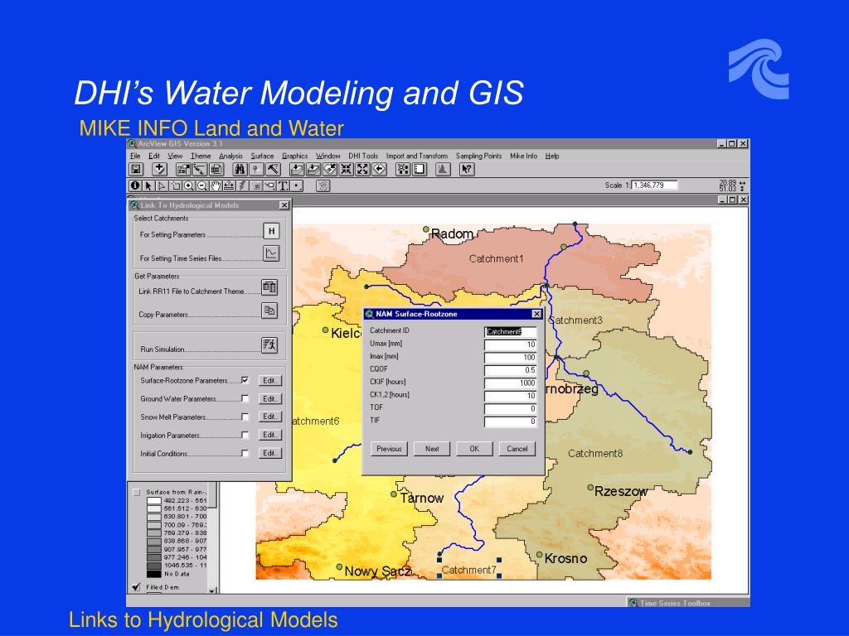Click Previous in NAM Surface-Rootzone dialog
Screen dimensions: 849x636
[390, 449]
